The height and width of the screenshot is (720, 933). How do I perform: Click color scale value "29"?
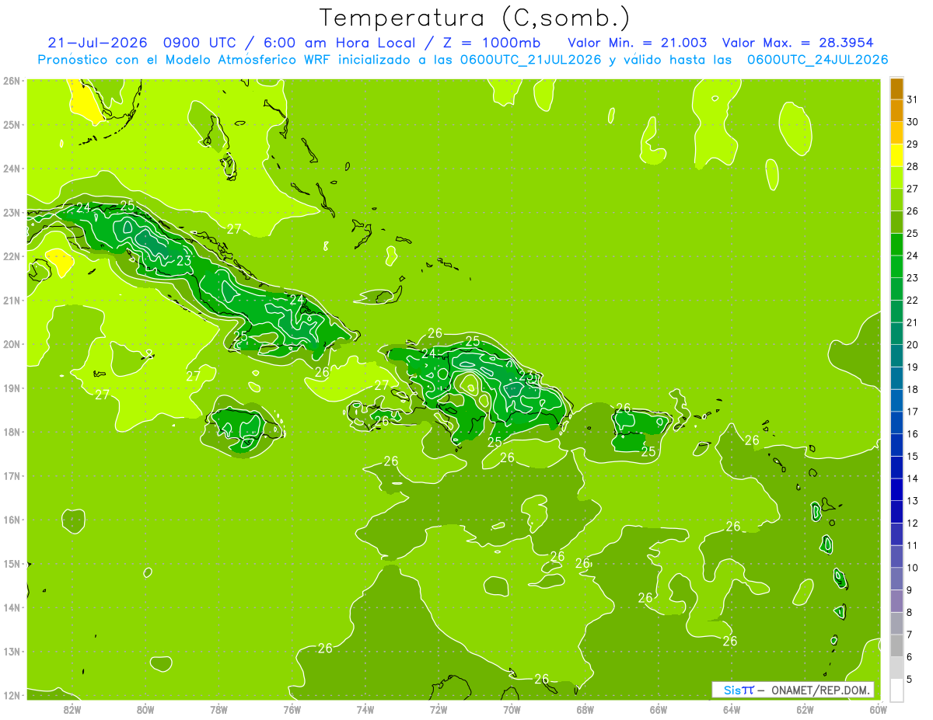point(912,144)
